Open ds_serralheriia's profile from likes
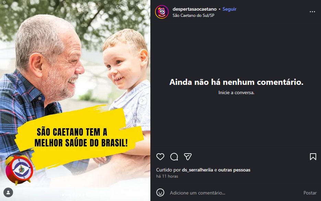This screenshot has width=321, height=201. pyautogui.click(x=197, y=170)
